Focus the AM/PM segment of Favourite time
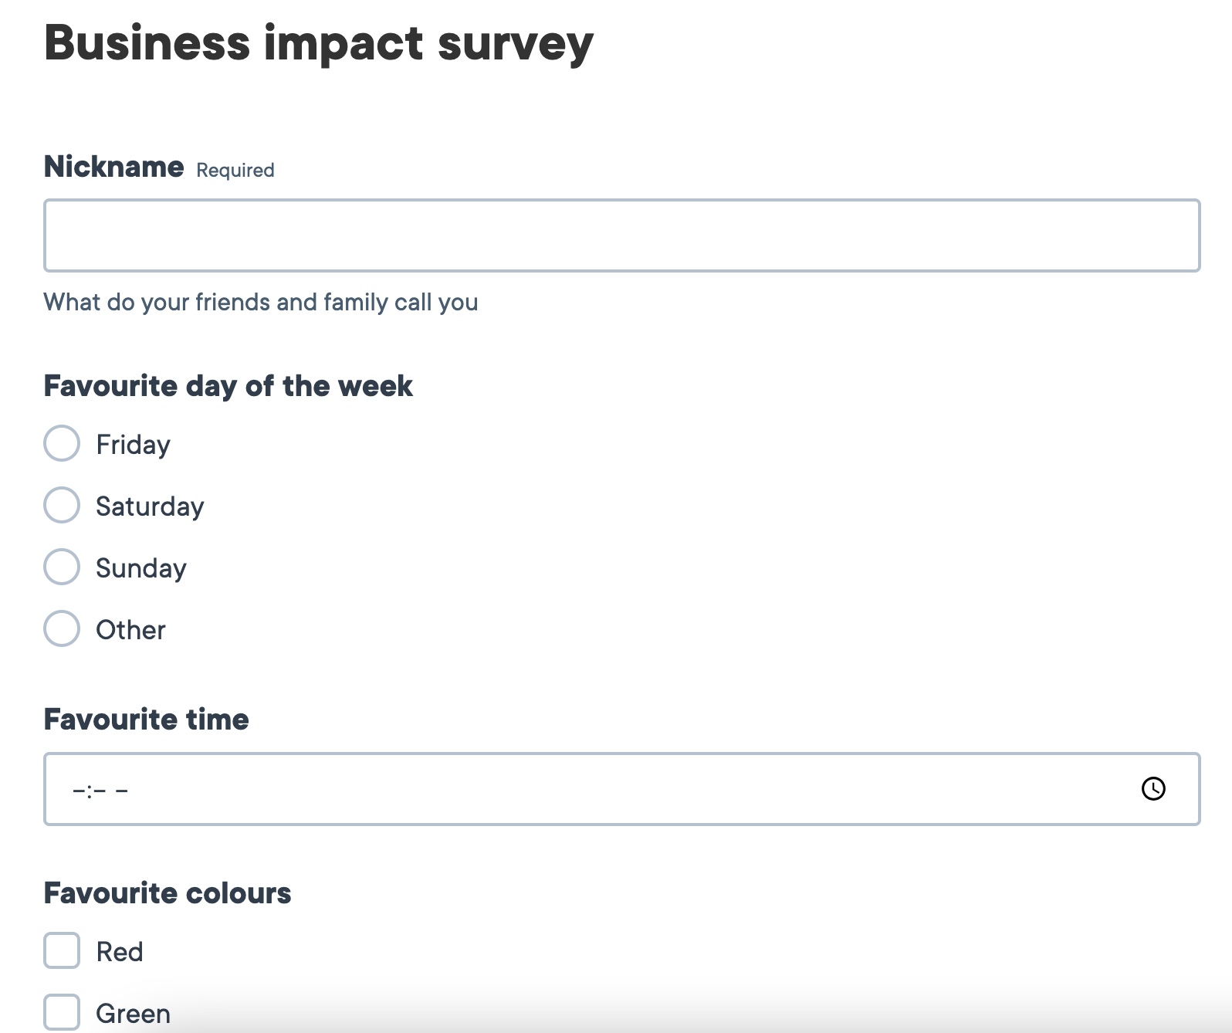The image size is (1232, 1033). click(122, 791)
